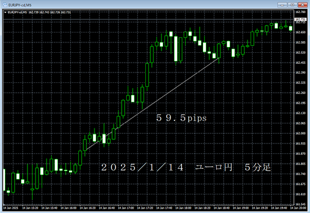Click the 161.675 price scale label
310x213 pixels.
tap(300, 184)
